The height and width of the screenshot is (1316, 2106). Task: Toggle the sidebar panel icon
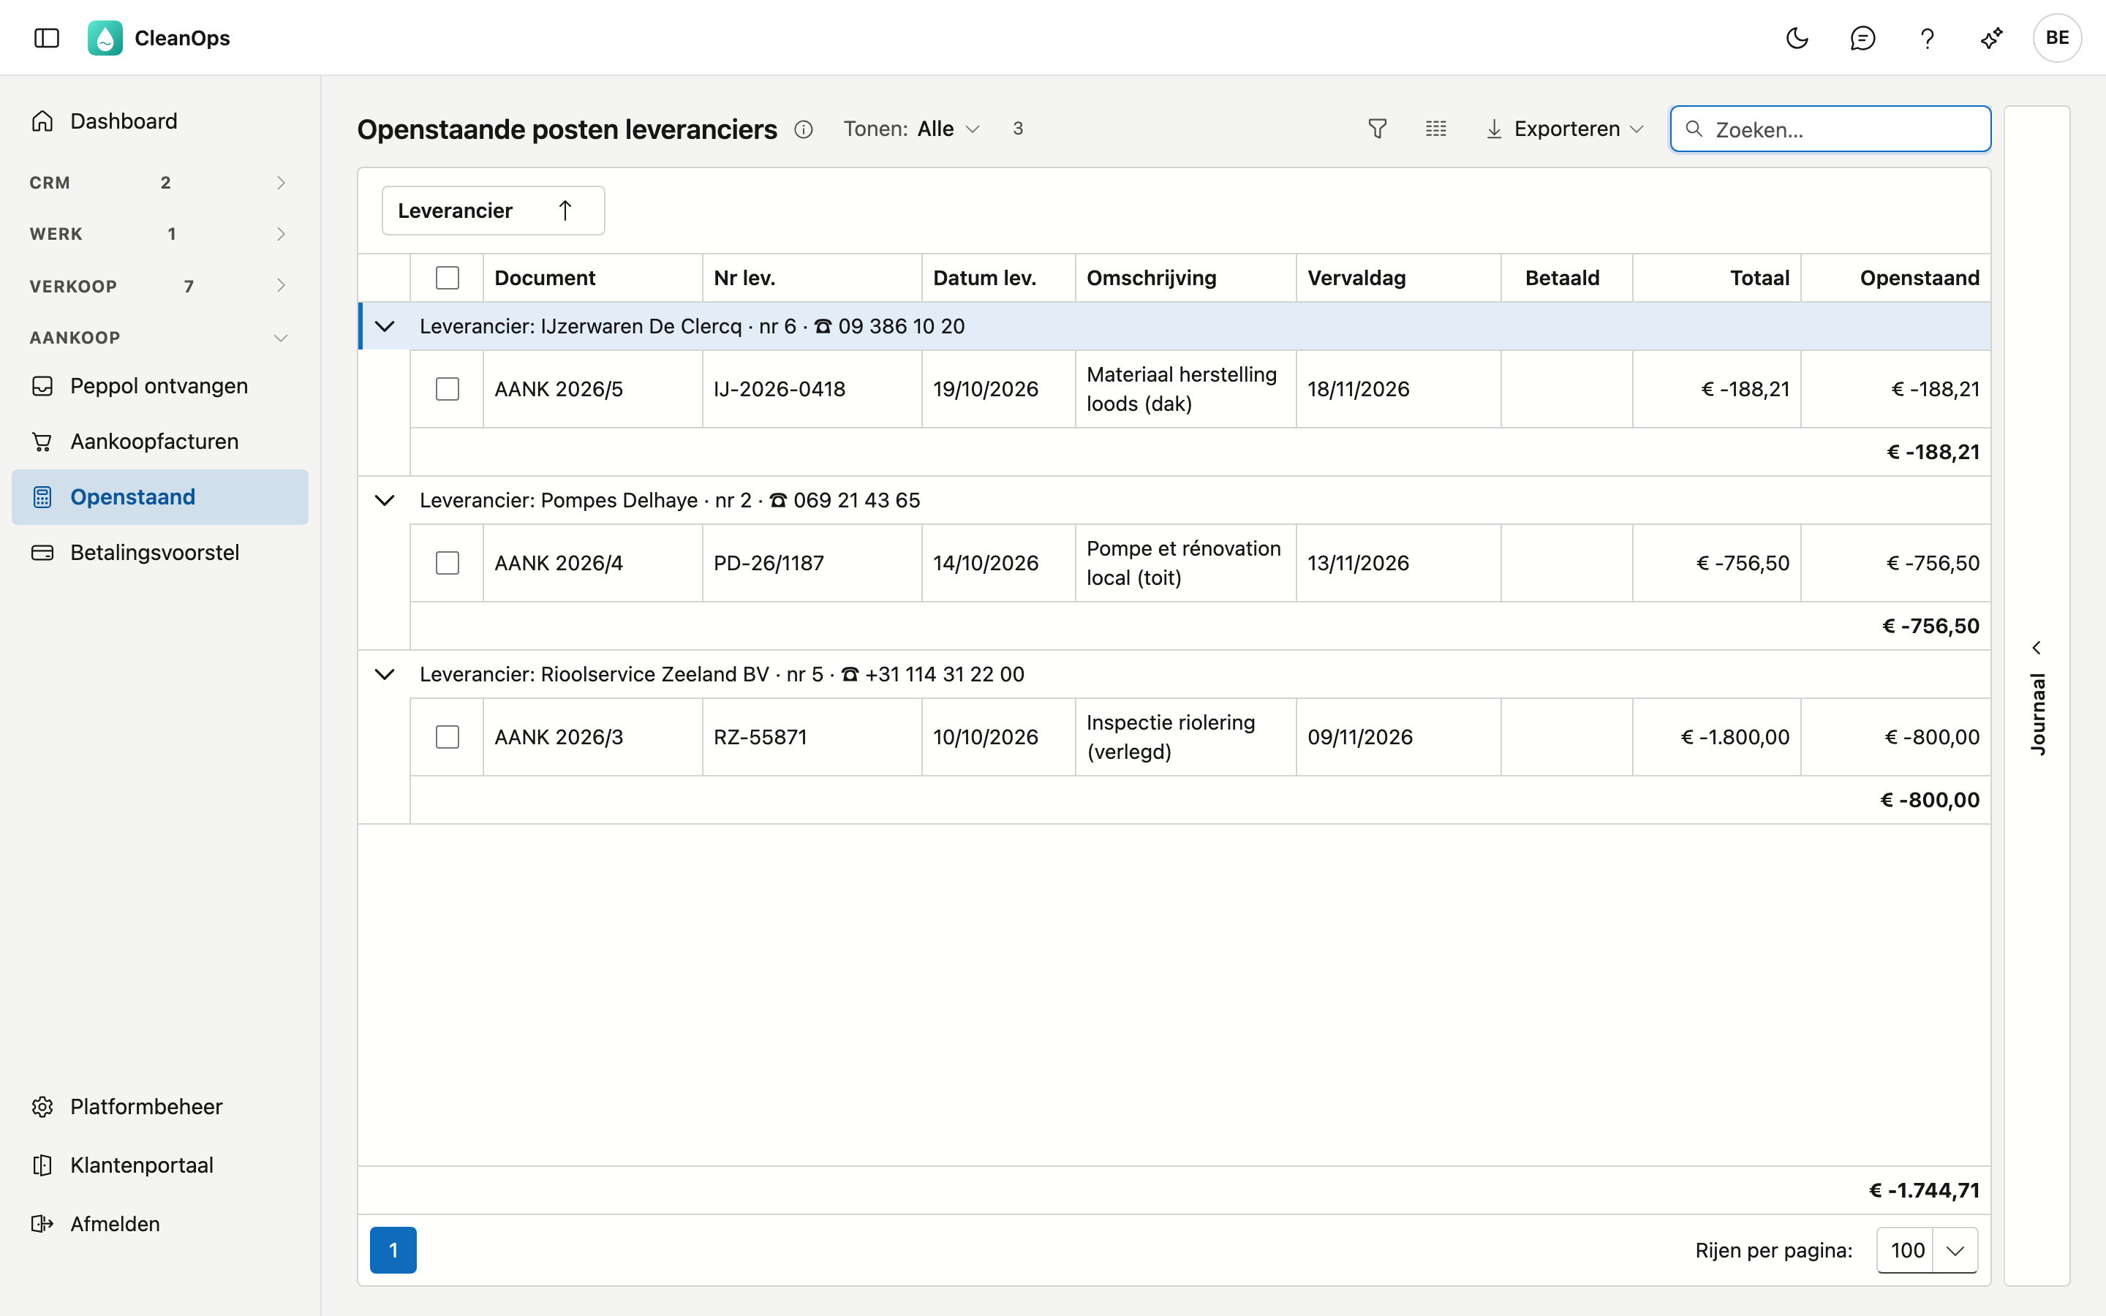click(46, 38)
